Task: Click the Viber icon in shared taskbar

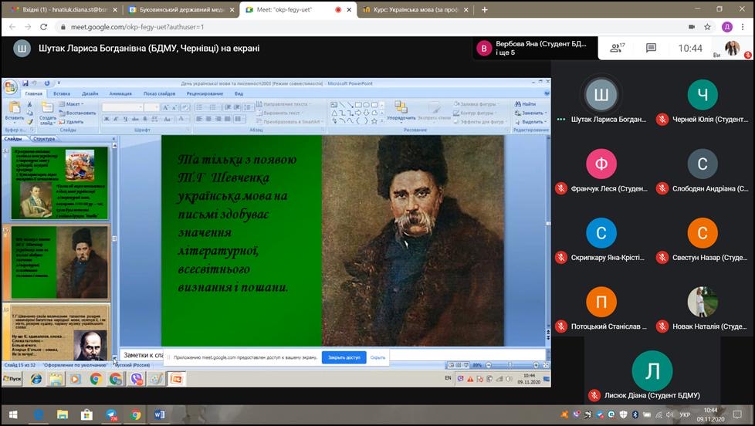Action: [137, 379]
